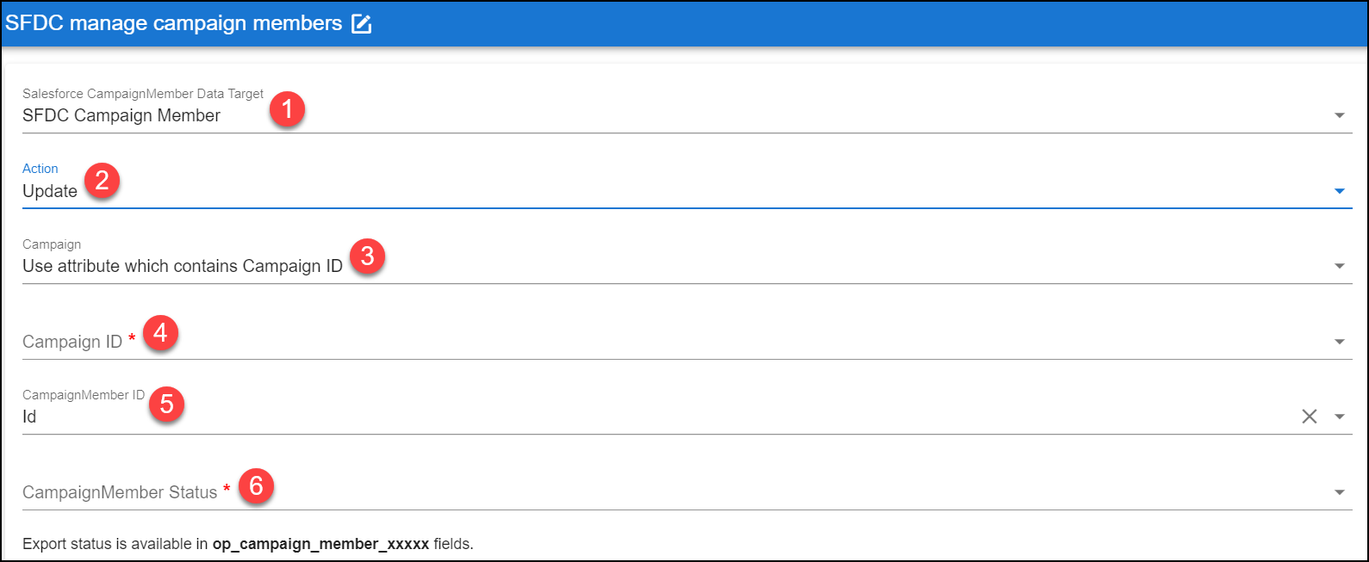
Task: Open the Action dropdown arrow
Action: tap(1339, 191)
